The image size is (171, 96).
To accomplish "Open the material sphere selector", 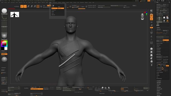I will (x=4, y=37).
